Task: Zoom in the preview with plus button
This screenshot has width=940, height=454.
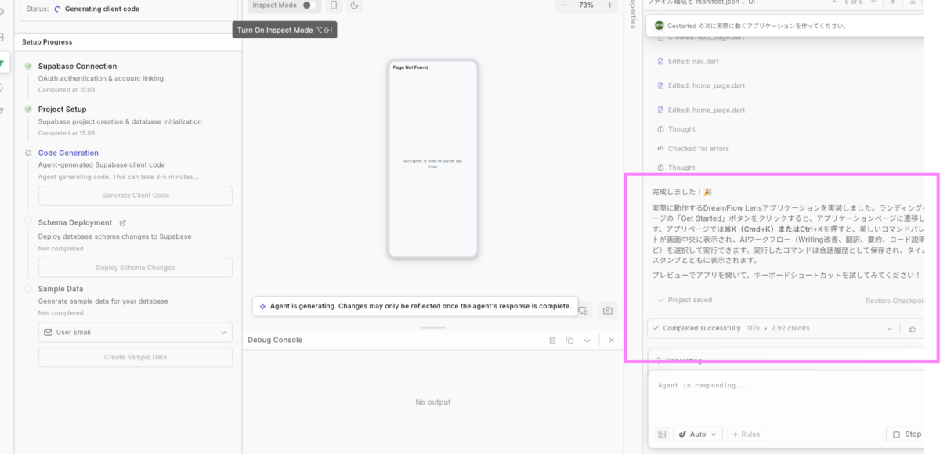Action: click(609, 5)
